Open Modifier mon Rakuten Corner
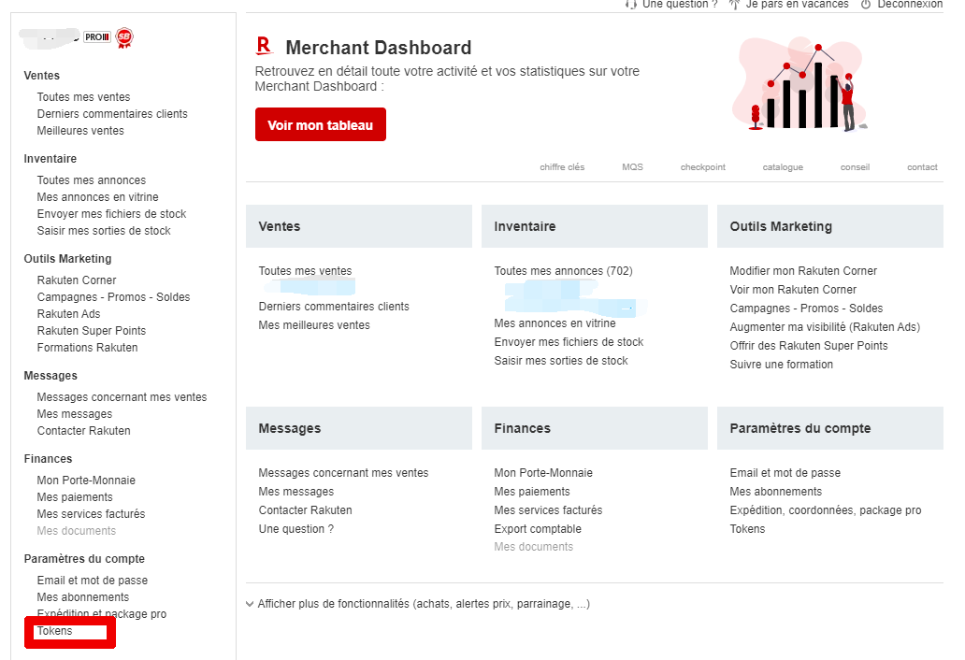This screenshot has height=660, width=965. pyautogui.click(x=803, y=271)
